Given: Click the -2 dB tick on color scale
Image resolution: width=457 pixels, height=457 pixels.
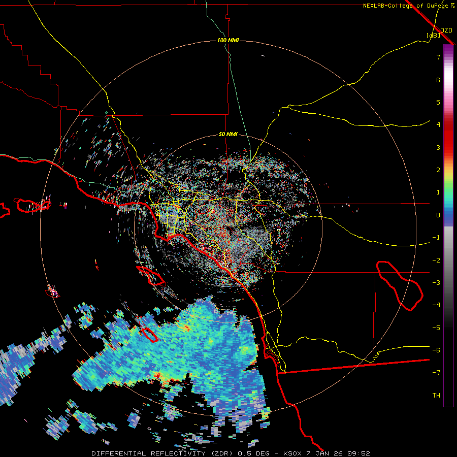Looking at the screenshot, I should (x=436, y=260).
